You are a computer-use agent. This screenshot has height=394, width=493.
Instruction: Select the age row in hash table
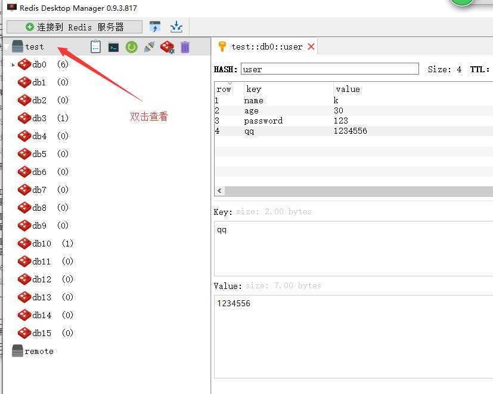(x=354, y=110)
